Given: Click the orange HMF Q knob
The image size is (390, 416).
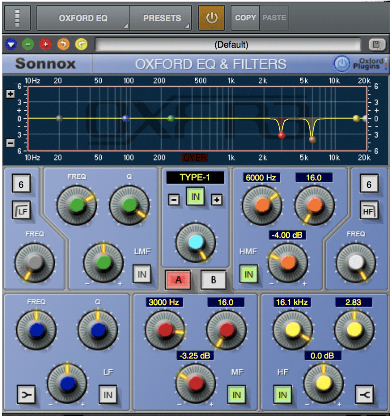Looking at the screenshot, I should [315, 205].
